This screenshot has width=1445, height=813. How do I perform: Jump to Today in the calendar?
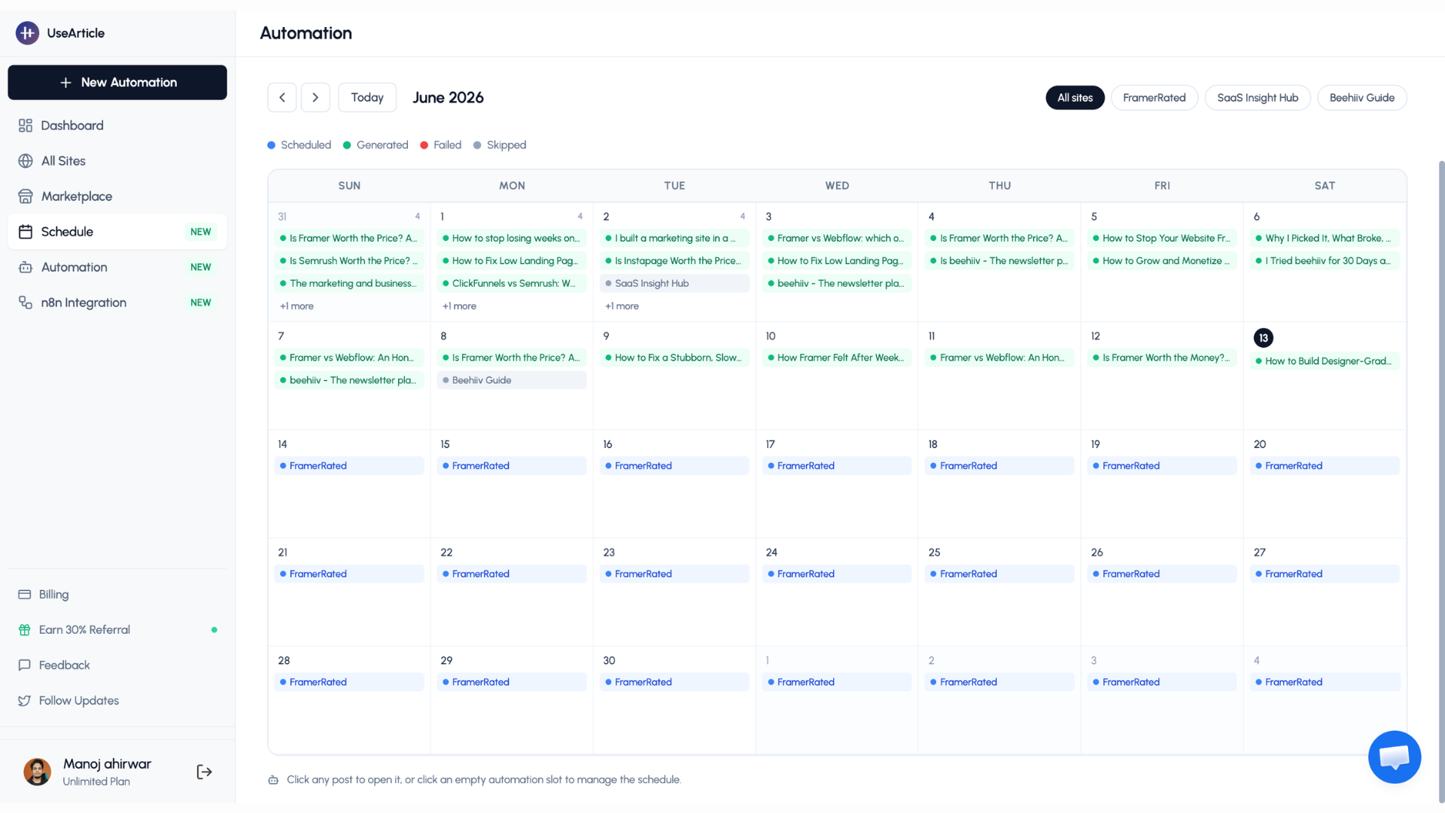[367, 98]
